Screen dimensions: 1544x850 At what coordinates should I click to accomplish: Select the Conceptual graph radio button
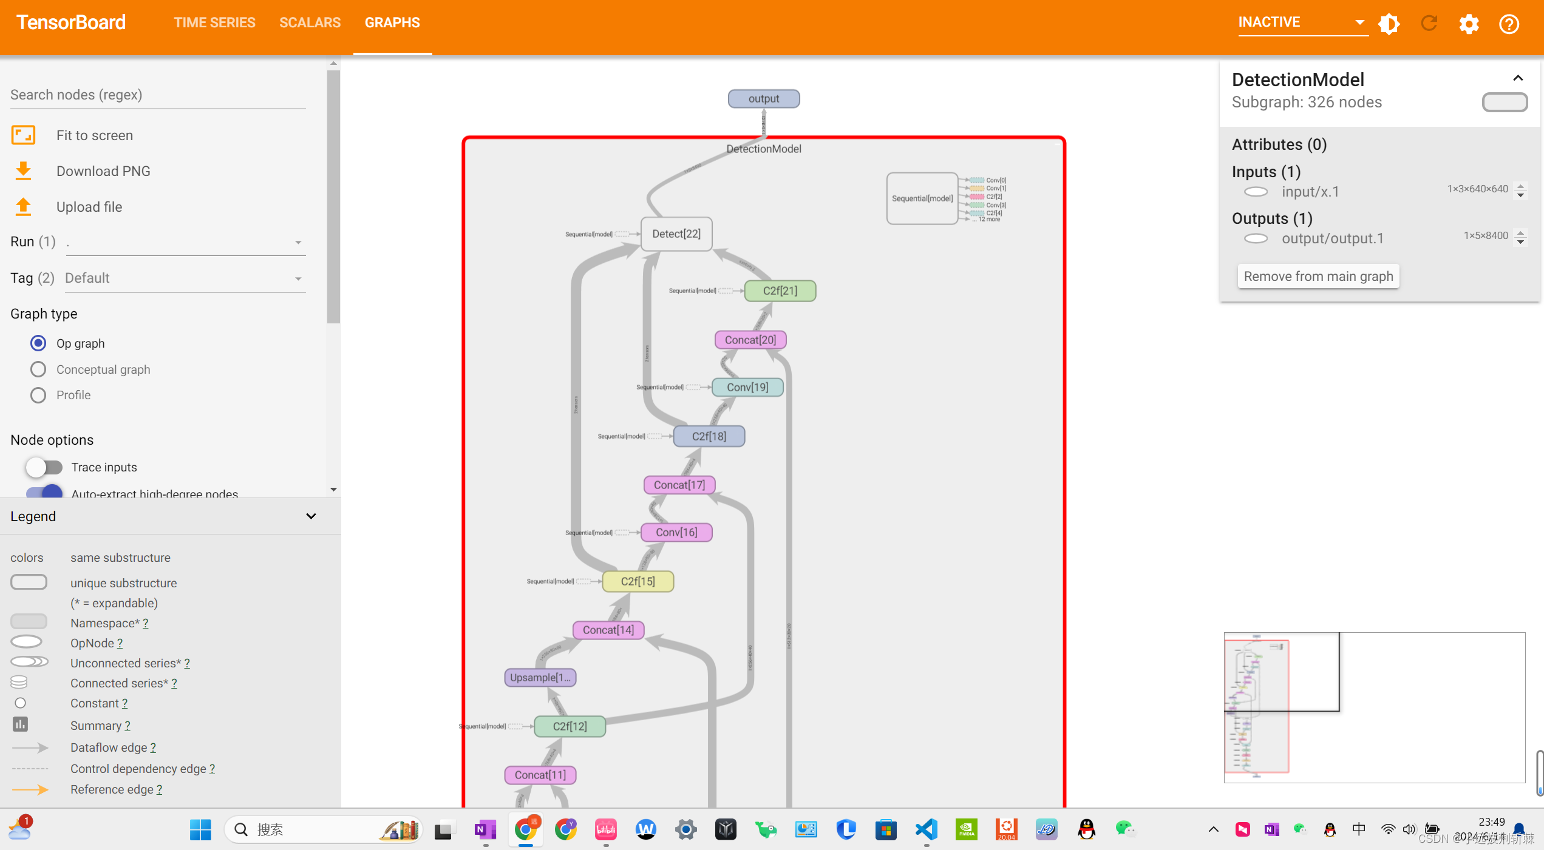(x=38, y=369)
